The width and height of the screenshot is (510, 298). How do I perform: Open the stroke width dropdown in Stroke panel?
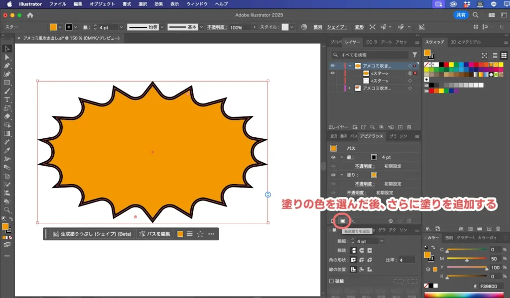pyautogui.click(x=382, y=241)
